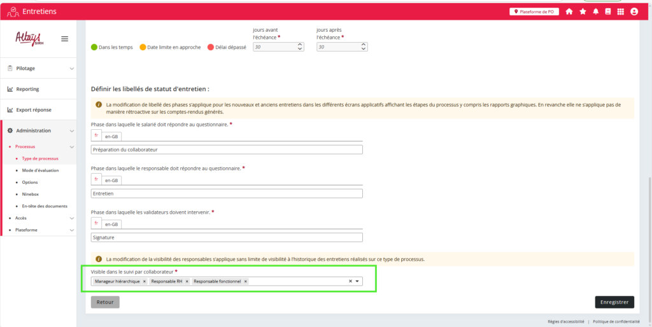Clear all selected visibility roles
This screenshot has height=327, width=652.
350,281
